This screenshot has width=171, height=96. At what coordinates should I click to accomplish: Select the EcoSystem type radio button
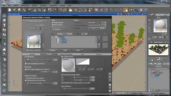pyautogui.click(x=52, y=29)
